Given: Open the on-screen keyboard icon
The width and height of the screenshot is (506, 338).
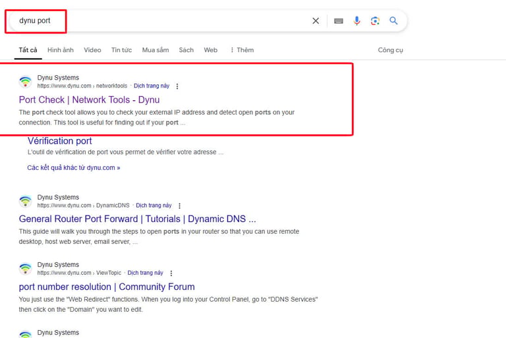Looking at the screenshot, I should coord(339,21).
